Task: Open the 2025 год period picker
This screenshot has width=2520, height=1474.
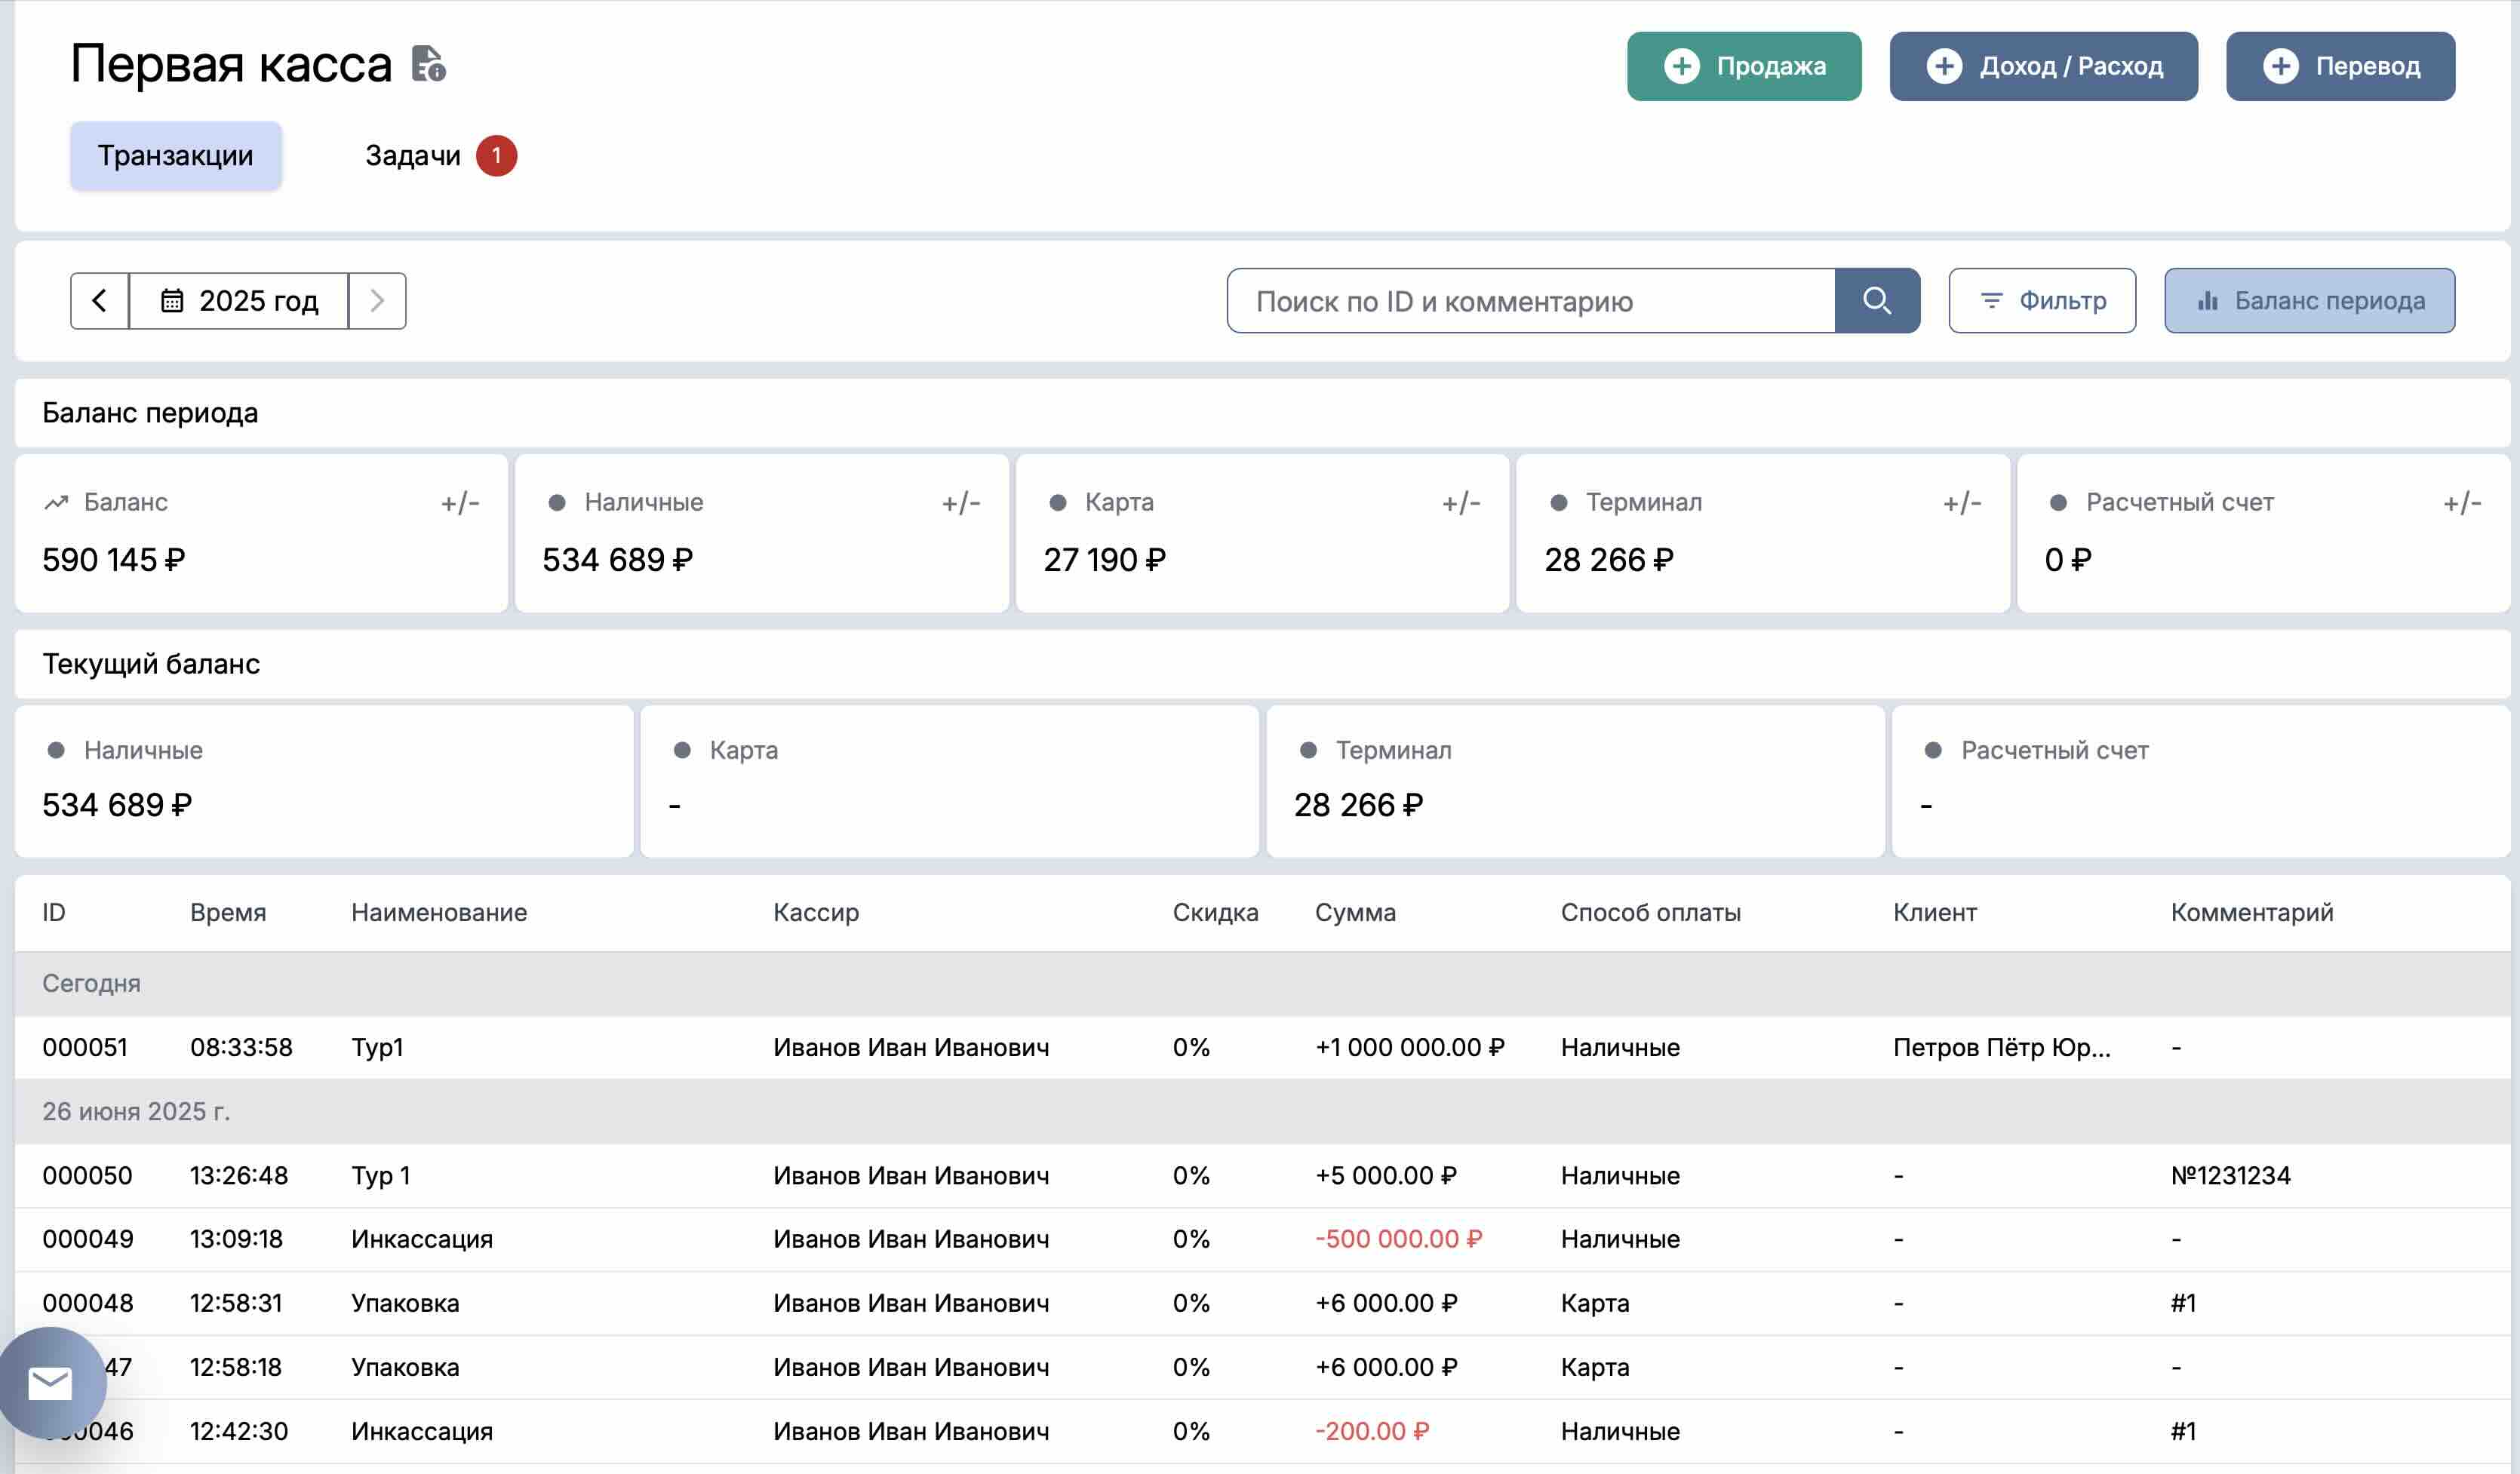Action: (x=239, y=301)
